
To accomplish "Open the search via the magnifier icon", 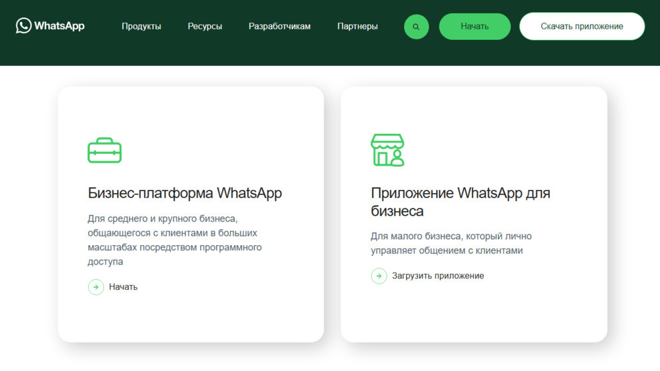I will [416, 27].
